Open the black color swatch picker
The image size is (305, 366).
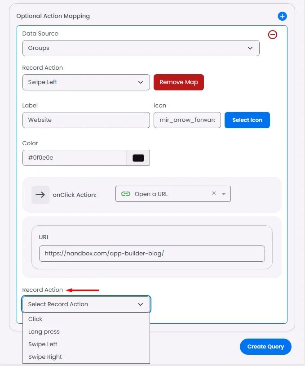[x=138, y=158]
